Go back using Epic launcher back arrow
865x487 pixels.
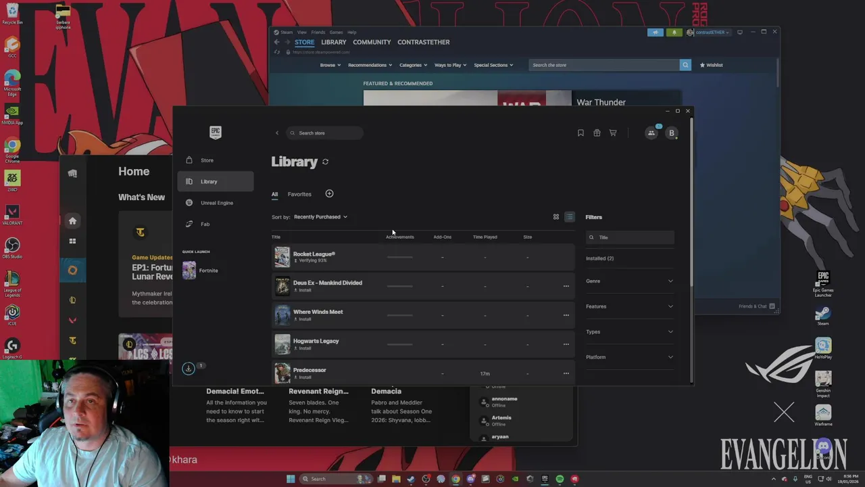tap(277, 133)
